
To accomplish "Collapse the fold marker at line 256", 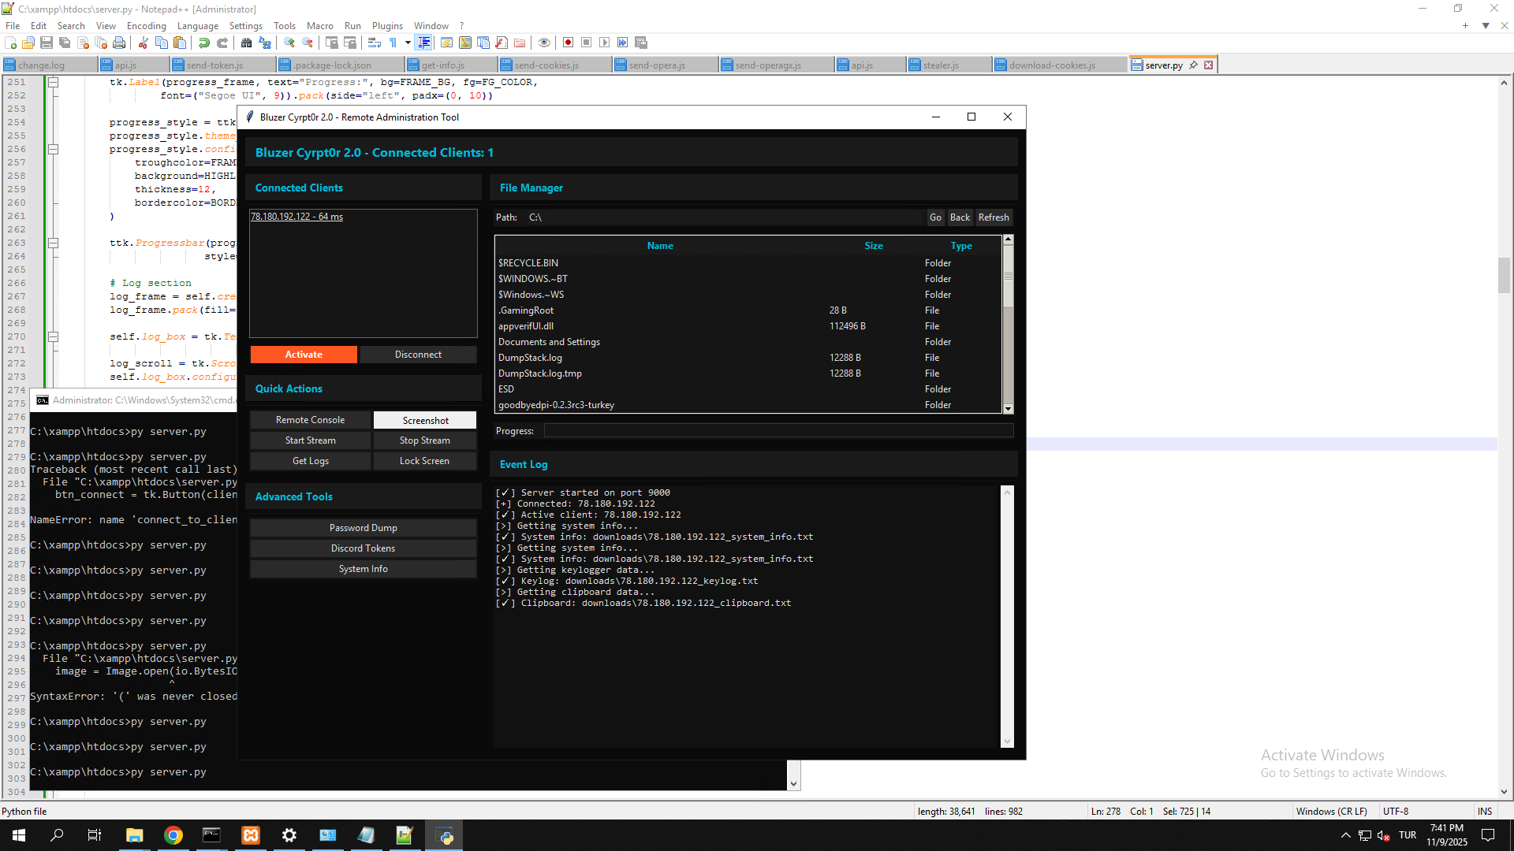I will click(53, 149).
